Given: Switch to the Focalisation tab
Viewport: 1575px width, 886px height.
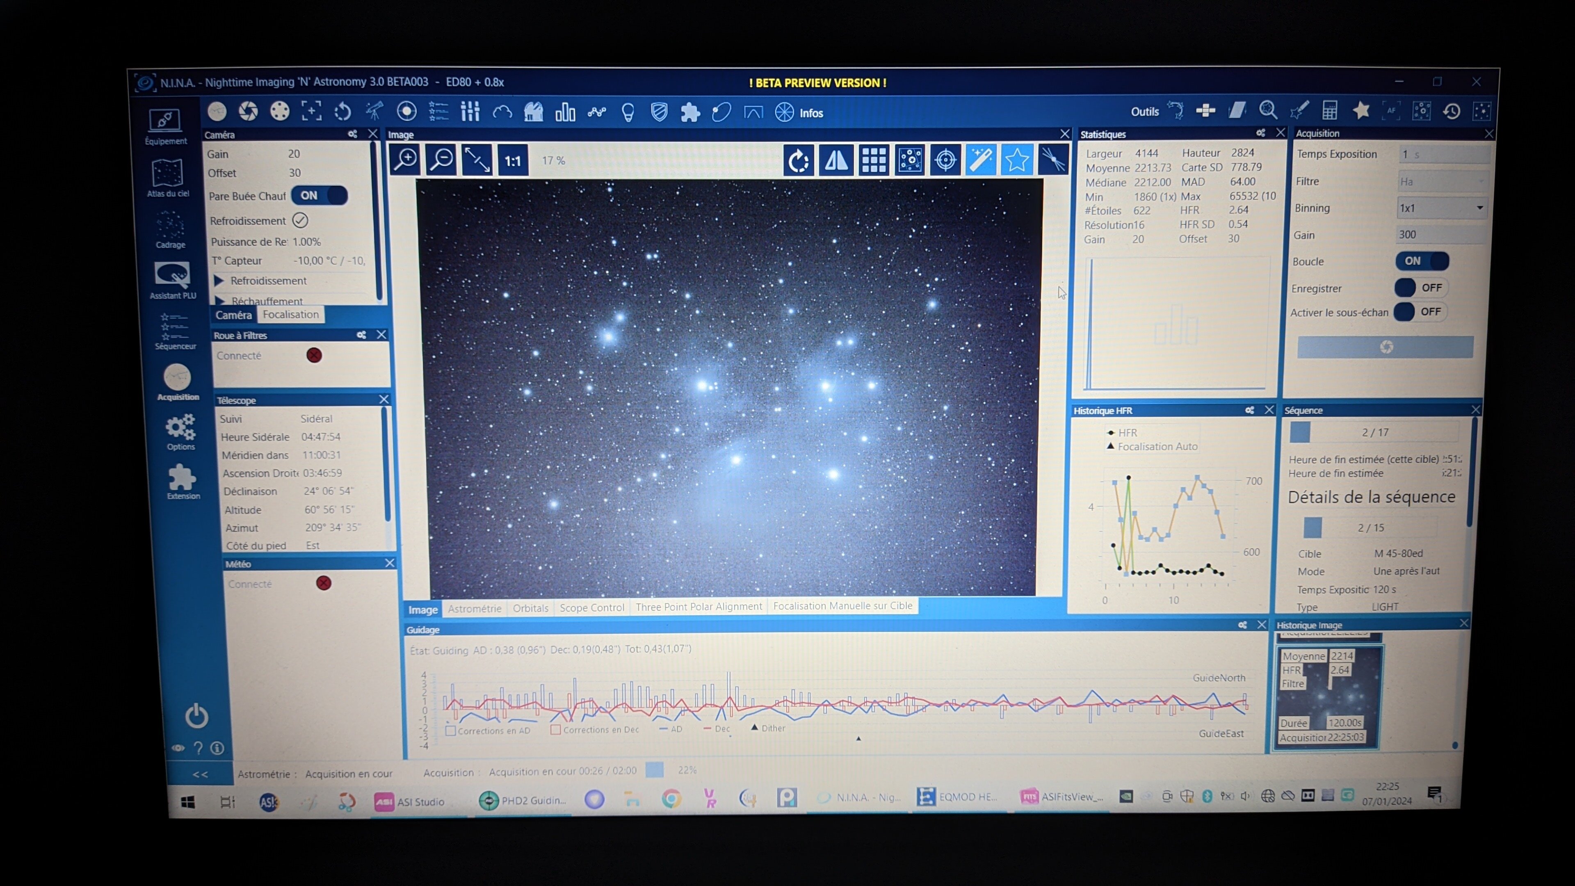Looking at the screenshot, I should pyautogui.click(x=290, y=314).
